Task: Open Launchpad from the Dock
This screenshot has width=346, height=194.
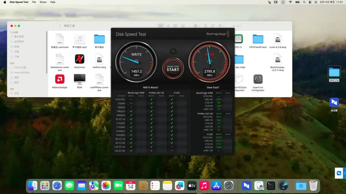Action: [45, 186]
